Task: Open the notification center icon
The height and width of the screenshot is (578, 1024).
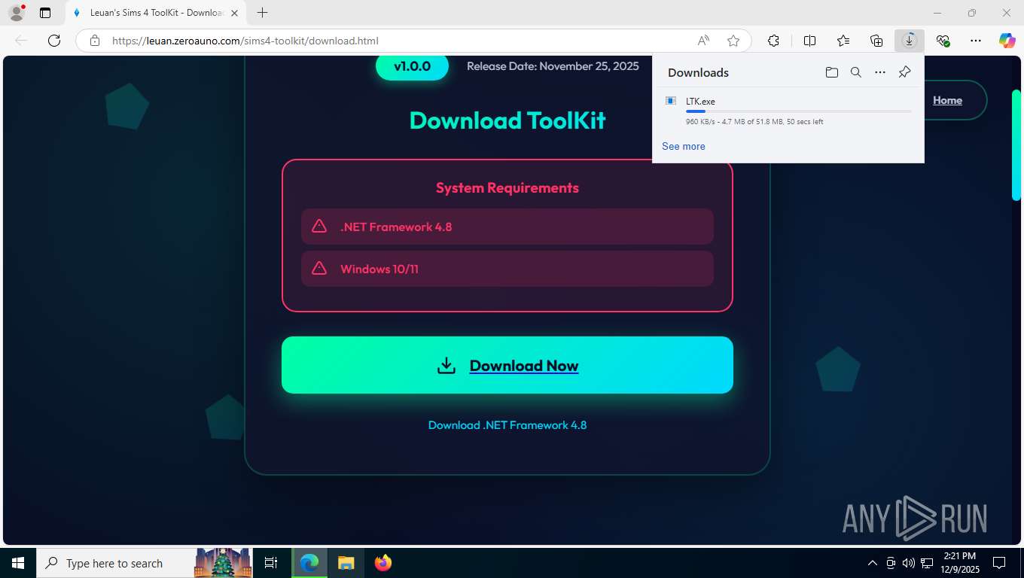Action: [x=999, y=563]
